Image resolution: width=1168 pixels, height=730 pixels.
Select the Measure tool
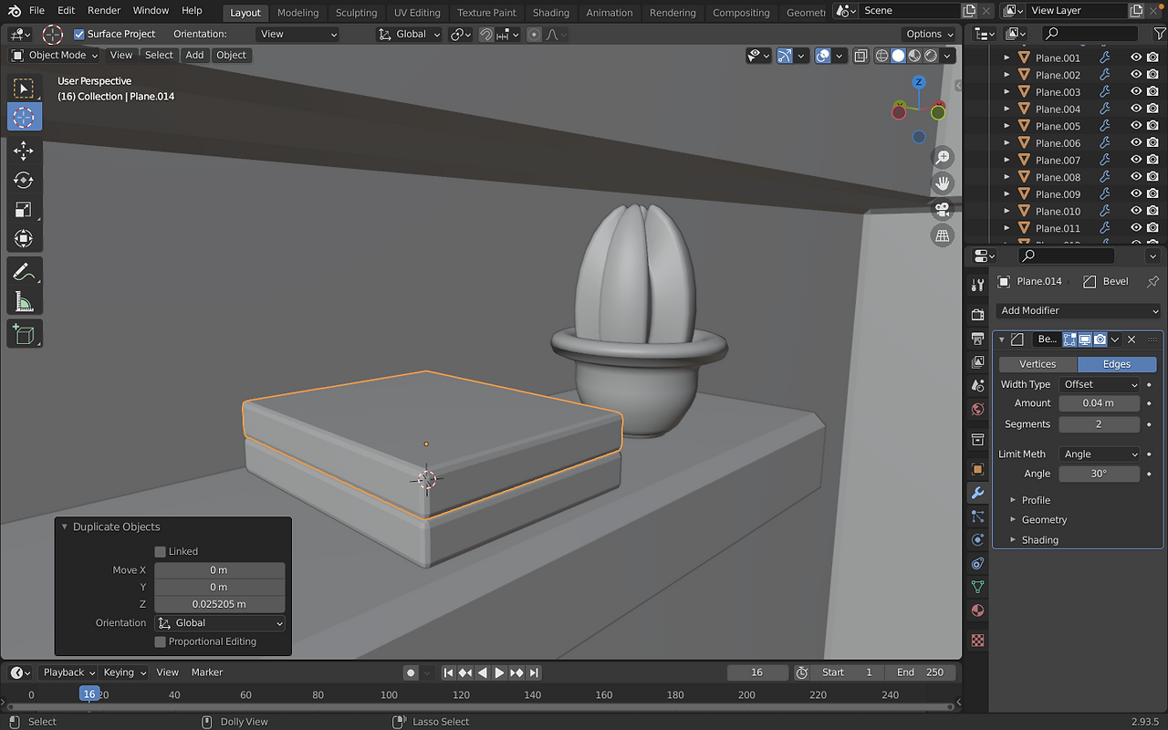click(x=24, y=302)
